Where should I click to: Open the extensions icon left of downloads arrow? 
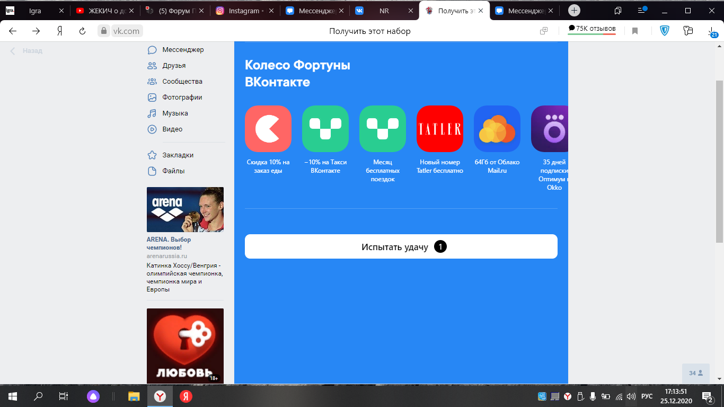(x=688, y=31)
